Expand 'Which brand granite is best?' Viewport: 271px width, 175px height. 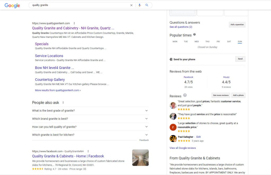pyautogui.click(x=90, y=119)
